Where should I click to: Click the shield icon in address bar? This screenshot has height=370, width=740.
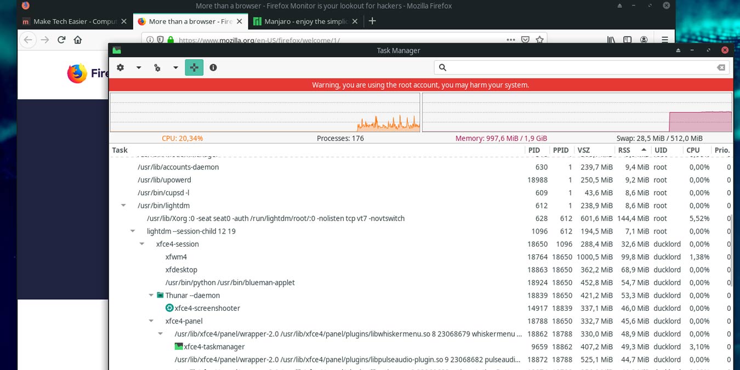click(x=160, y=39)
